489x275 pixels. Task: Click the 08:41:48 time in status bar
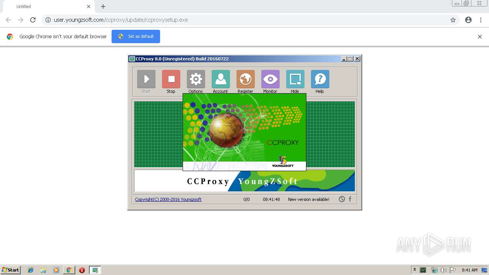(271, 199)
